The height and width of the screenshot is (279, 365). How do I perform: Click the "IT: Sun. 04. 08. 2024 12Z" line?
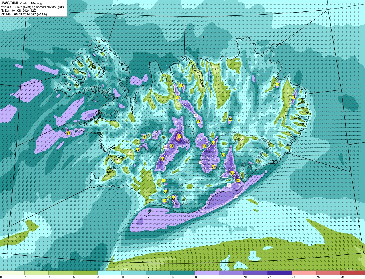click(18, 11)
